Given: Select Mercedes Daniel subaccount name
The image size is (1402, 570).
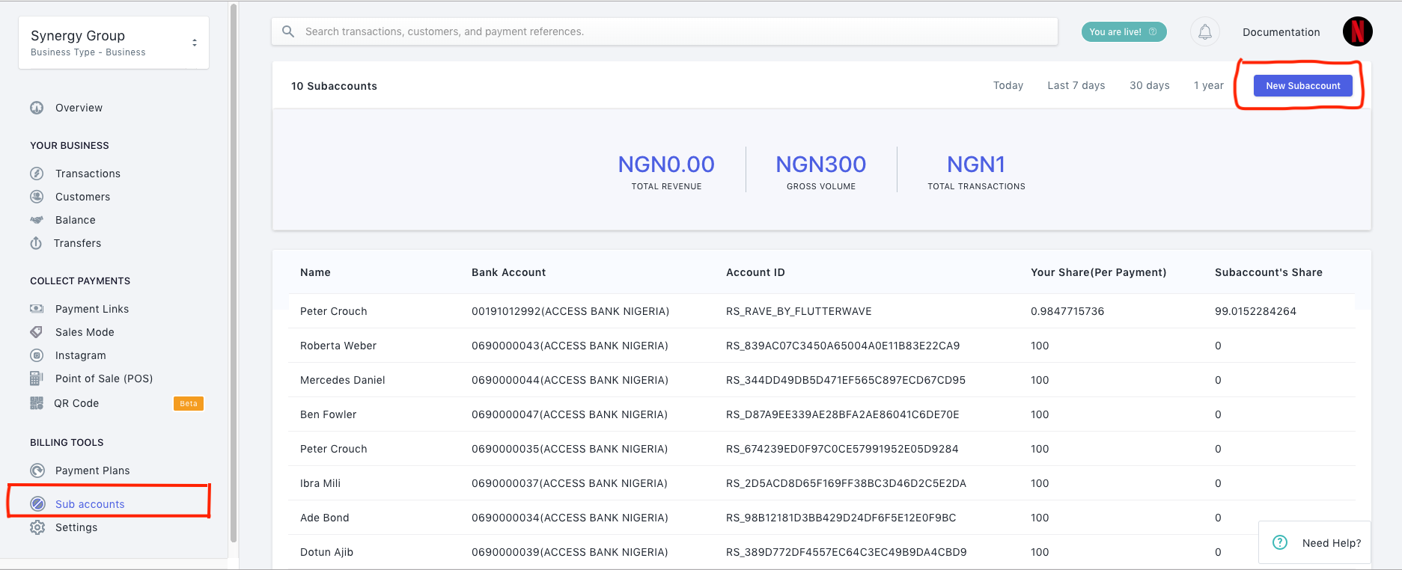Looking at the screenshot, I should pos(342,380).
